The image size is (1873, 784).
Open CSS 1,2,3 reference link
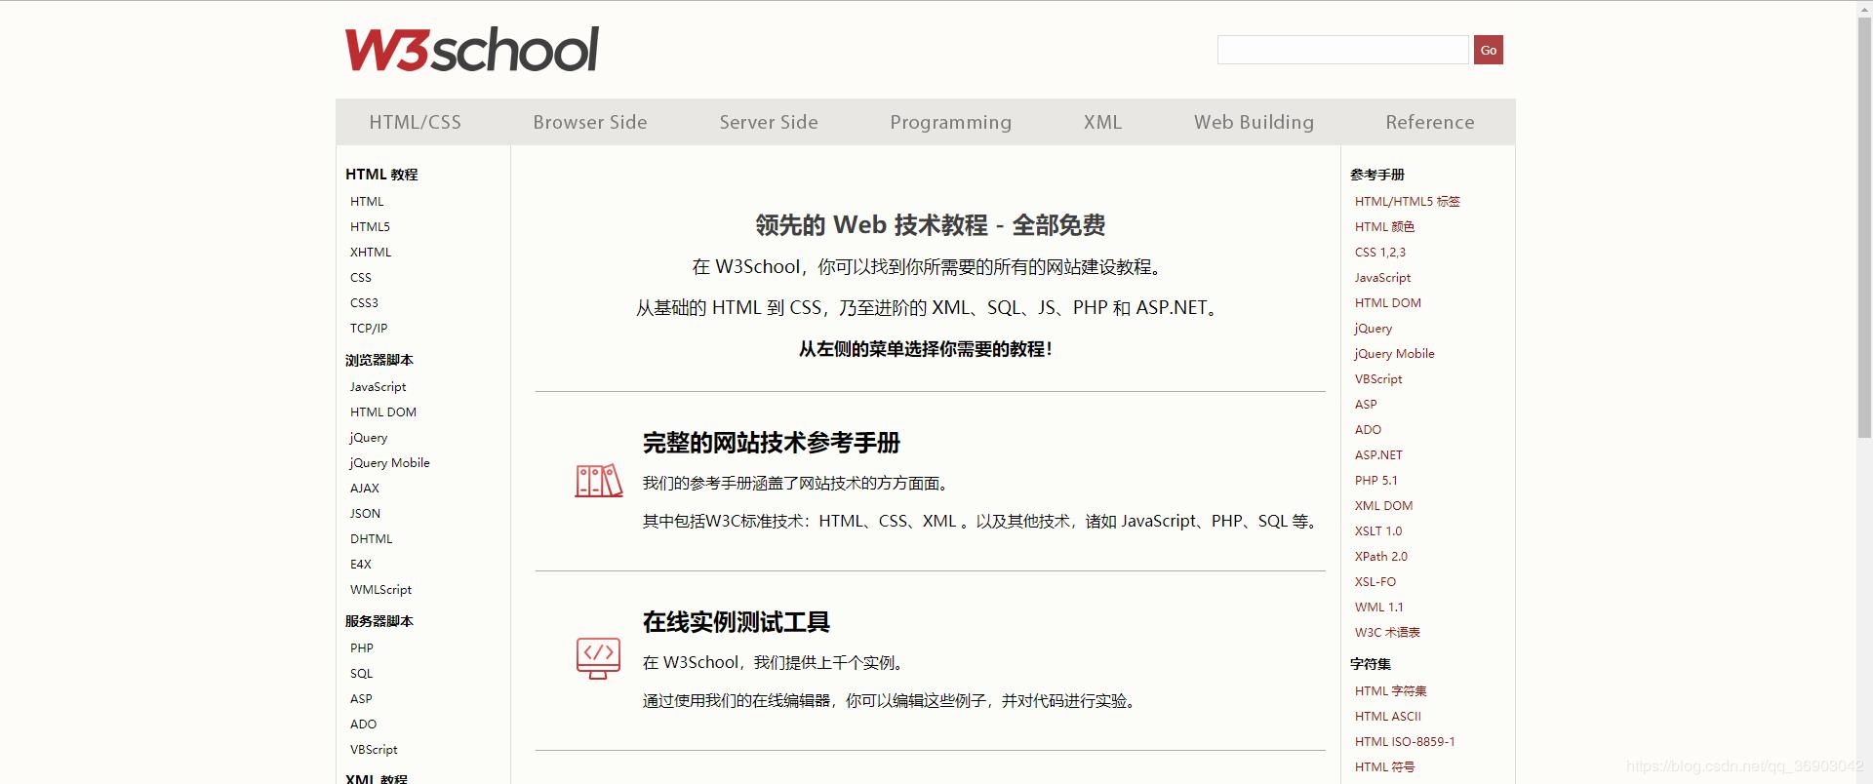coord(1380,253)
